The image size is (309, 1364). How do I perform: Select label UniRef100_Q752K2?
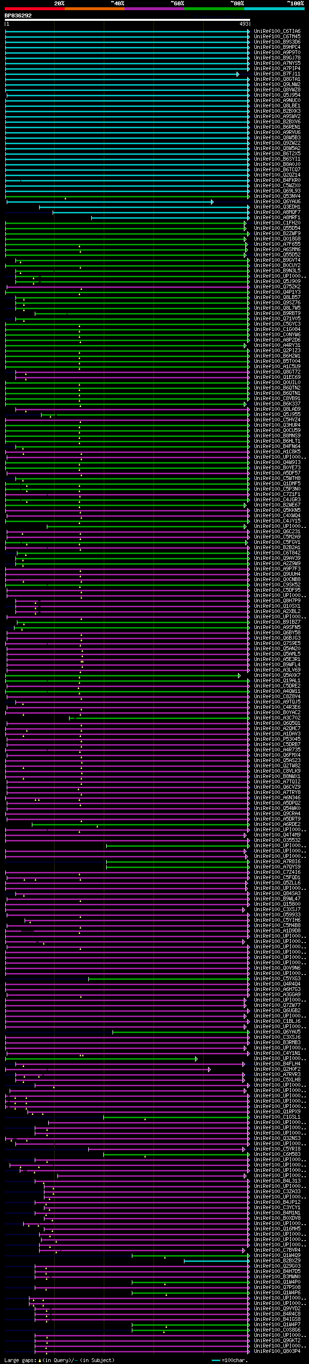pos(277,286)
